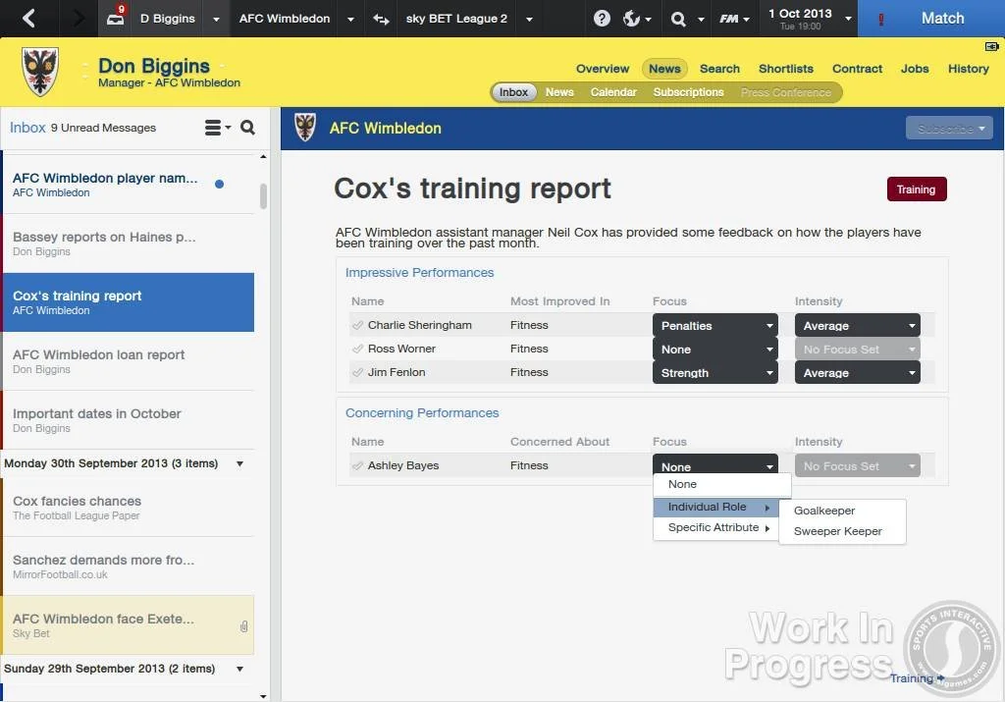Toggle the checkmark beside Jim Fenlon
The height and width of the screenshot is (702, 1005).
click(x=356, y=372)
